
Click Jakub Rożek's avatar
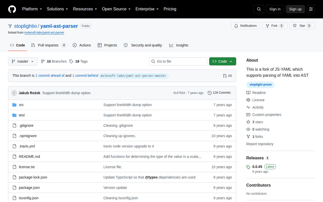click(x=14, y=93)
